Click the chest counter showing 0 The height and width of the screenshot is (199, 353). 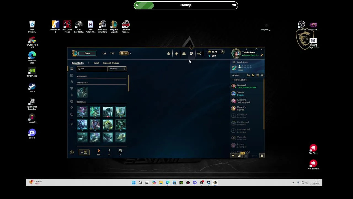pyautogui.click(x=120, y=152)
